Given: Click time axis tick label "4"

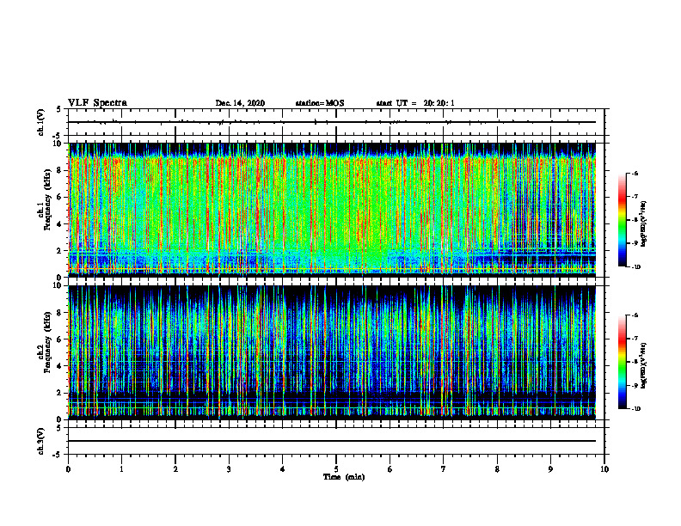Looking at the screenshot, I should tap(283, 469).
